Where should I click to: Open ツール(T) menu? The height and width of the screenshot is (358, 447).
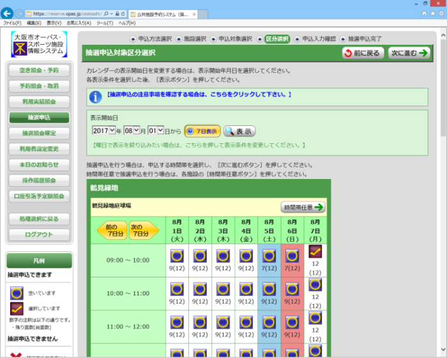tap(105, 23)
